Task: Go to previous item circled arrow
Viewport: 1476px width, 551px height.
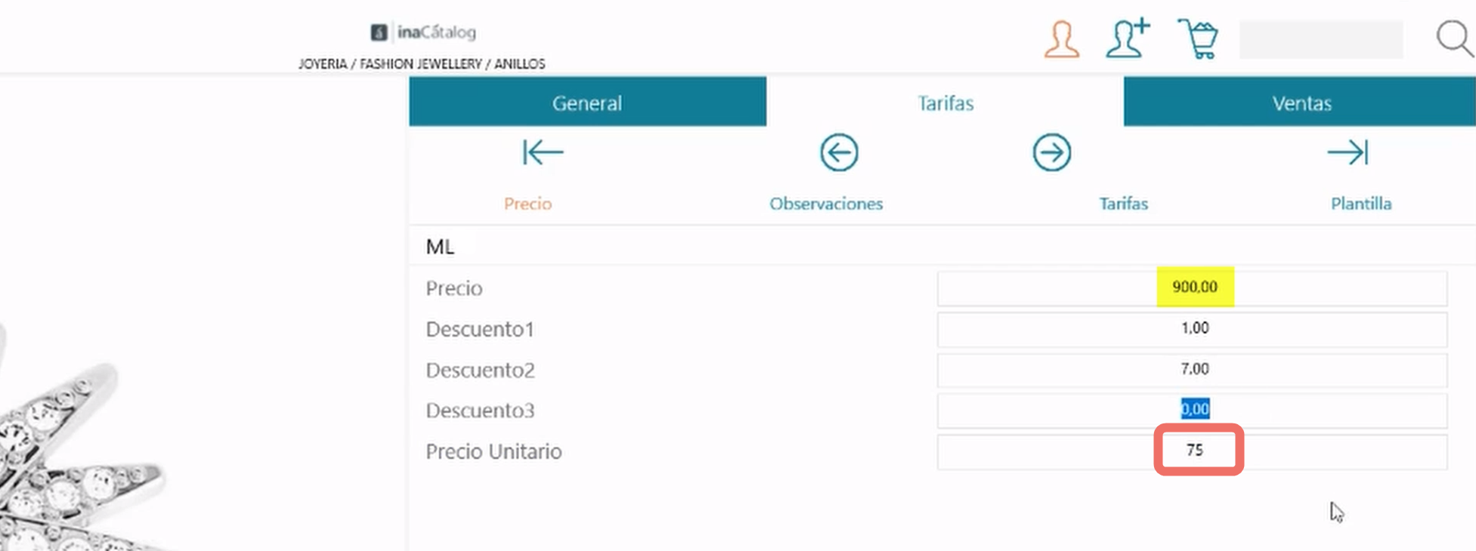Action: pyautogui.click(x=839, y=152)
